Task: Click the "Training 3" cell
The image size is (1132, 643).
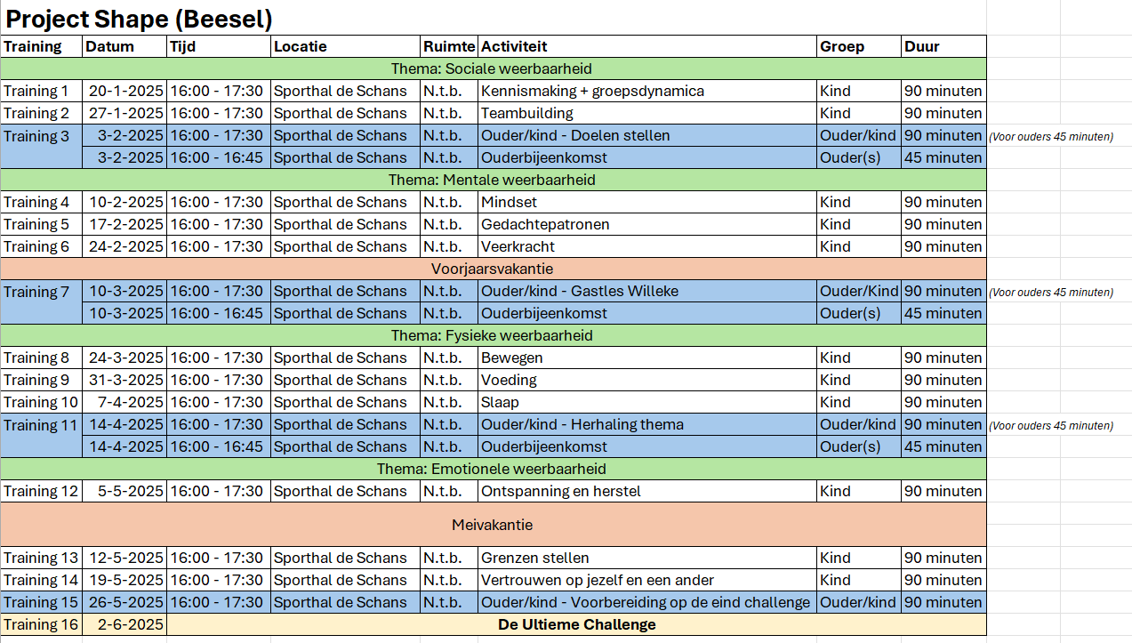Action: click(42, 146)
